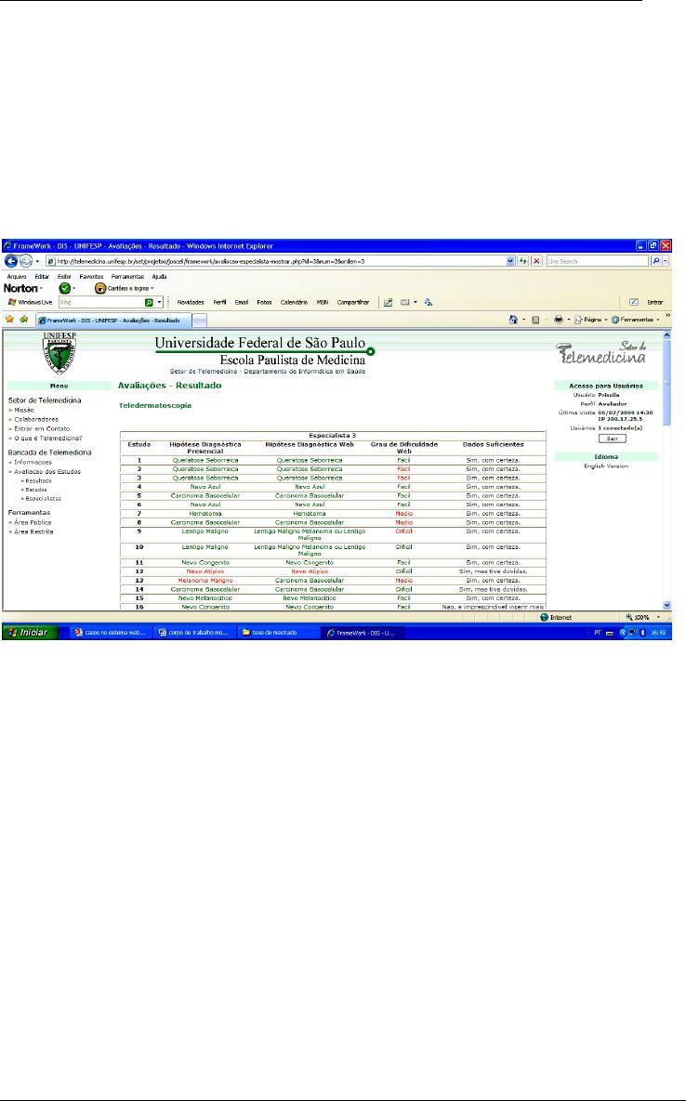Click the UNIFESP shield logo
Screen dimensions: 686x1101
59,352
